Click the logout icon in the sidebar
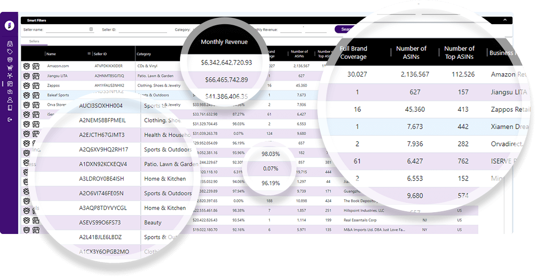Image resolution: width=536 pixels, height=277 pixels. pos(10,119)
